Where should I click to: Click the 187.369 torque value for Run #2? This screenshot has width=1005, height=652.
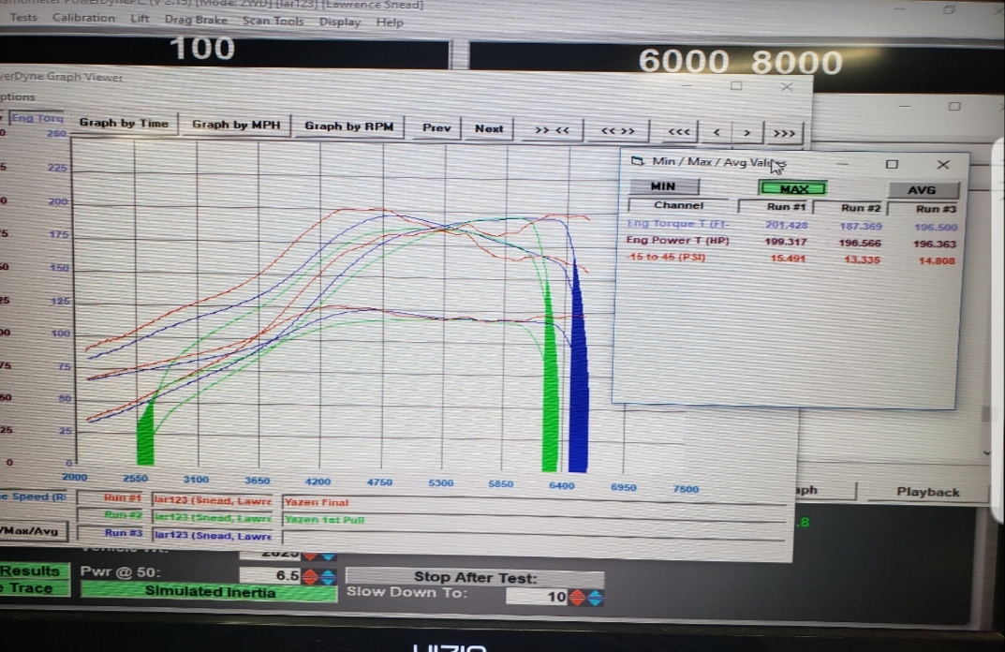[x=861, y=227]
